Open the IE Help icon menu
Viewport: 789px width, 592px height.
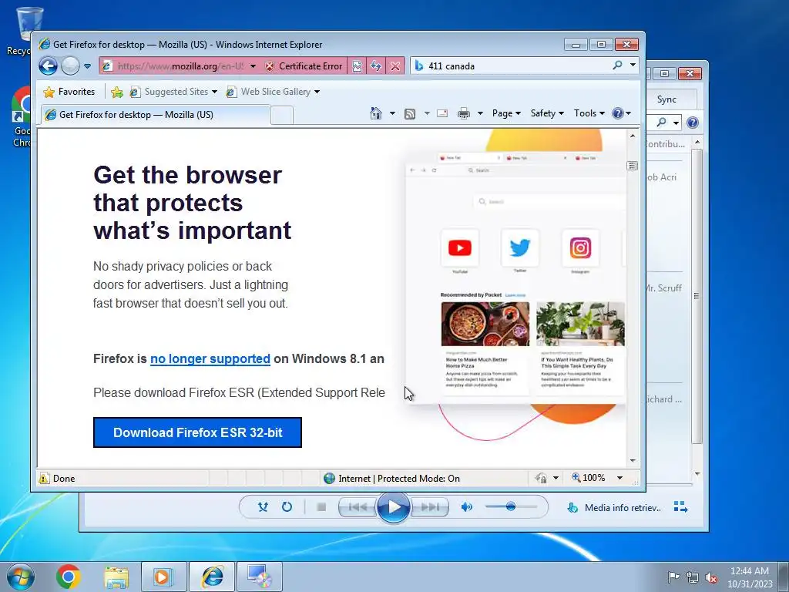[x=622, y=113]
